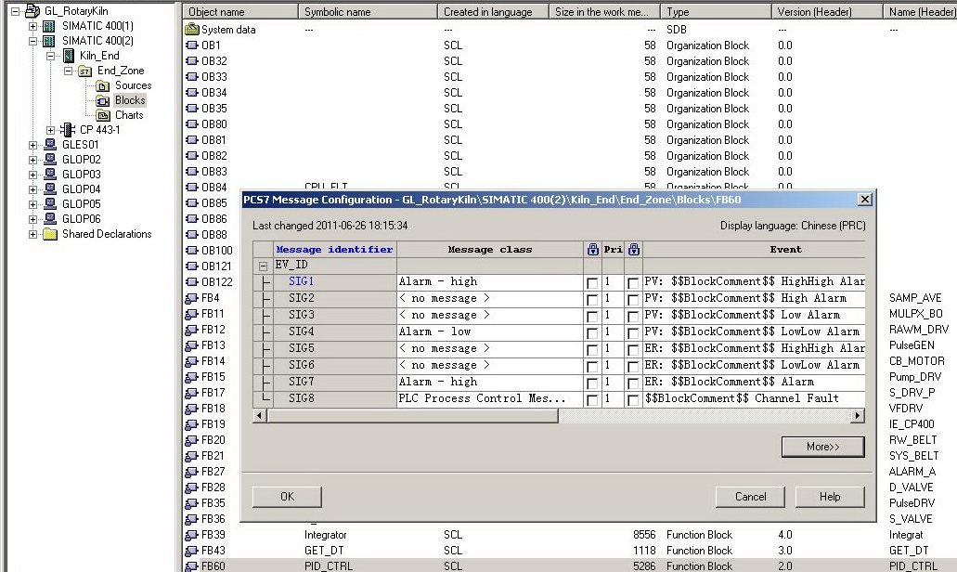
Task: Expand the Shared Declarations tree node
Action: [33, 234]
